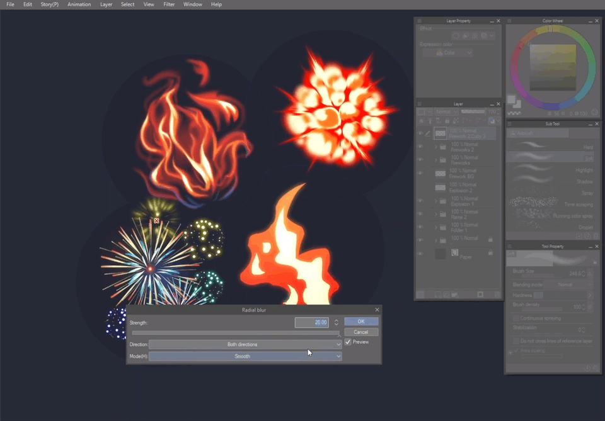Click the Set as reference layer icon
This screenshot has width=605, height=421.
[x=430, y=121]
